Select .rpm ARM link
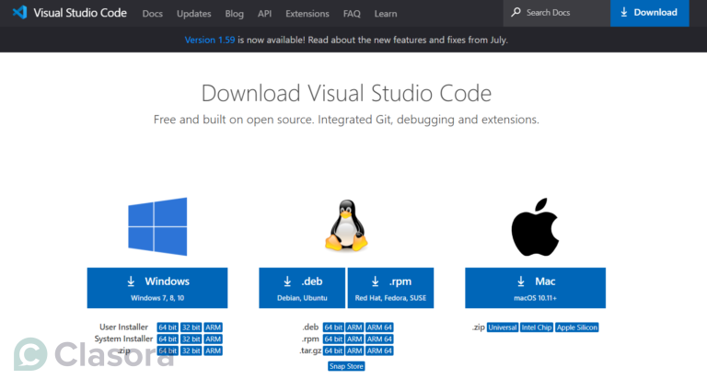This screenshot has width=707, height=379. point(354,339)
